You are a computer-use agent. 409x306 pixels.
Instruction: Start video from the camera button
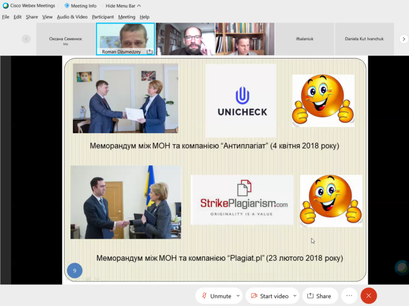(269, 296)
